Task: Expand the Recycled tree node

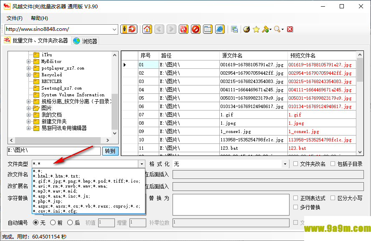Action: [x=29, y=75]
